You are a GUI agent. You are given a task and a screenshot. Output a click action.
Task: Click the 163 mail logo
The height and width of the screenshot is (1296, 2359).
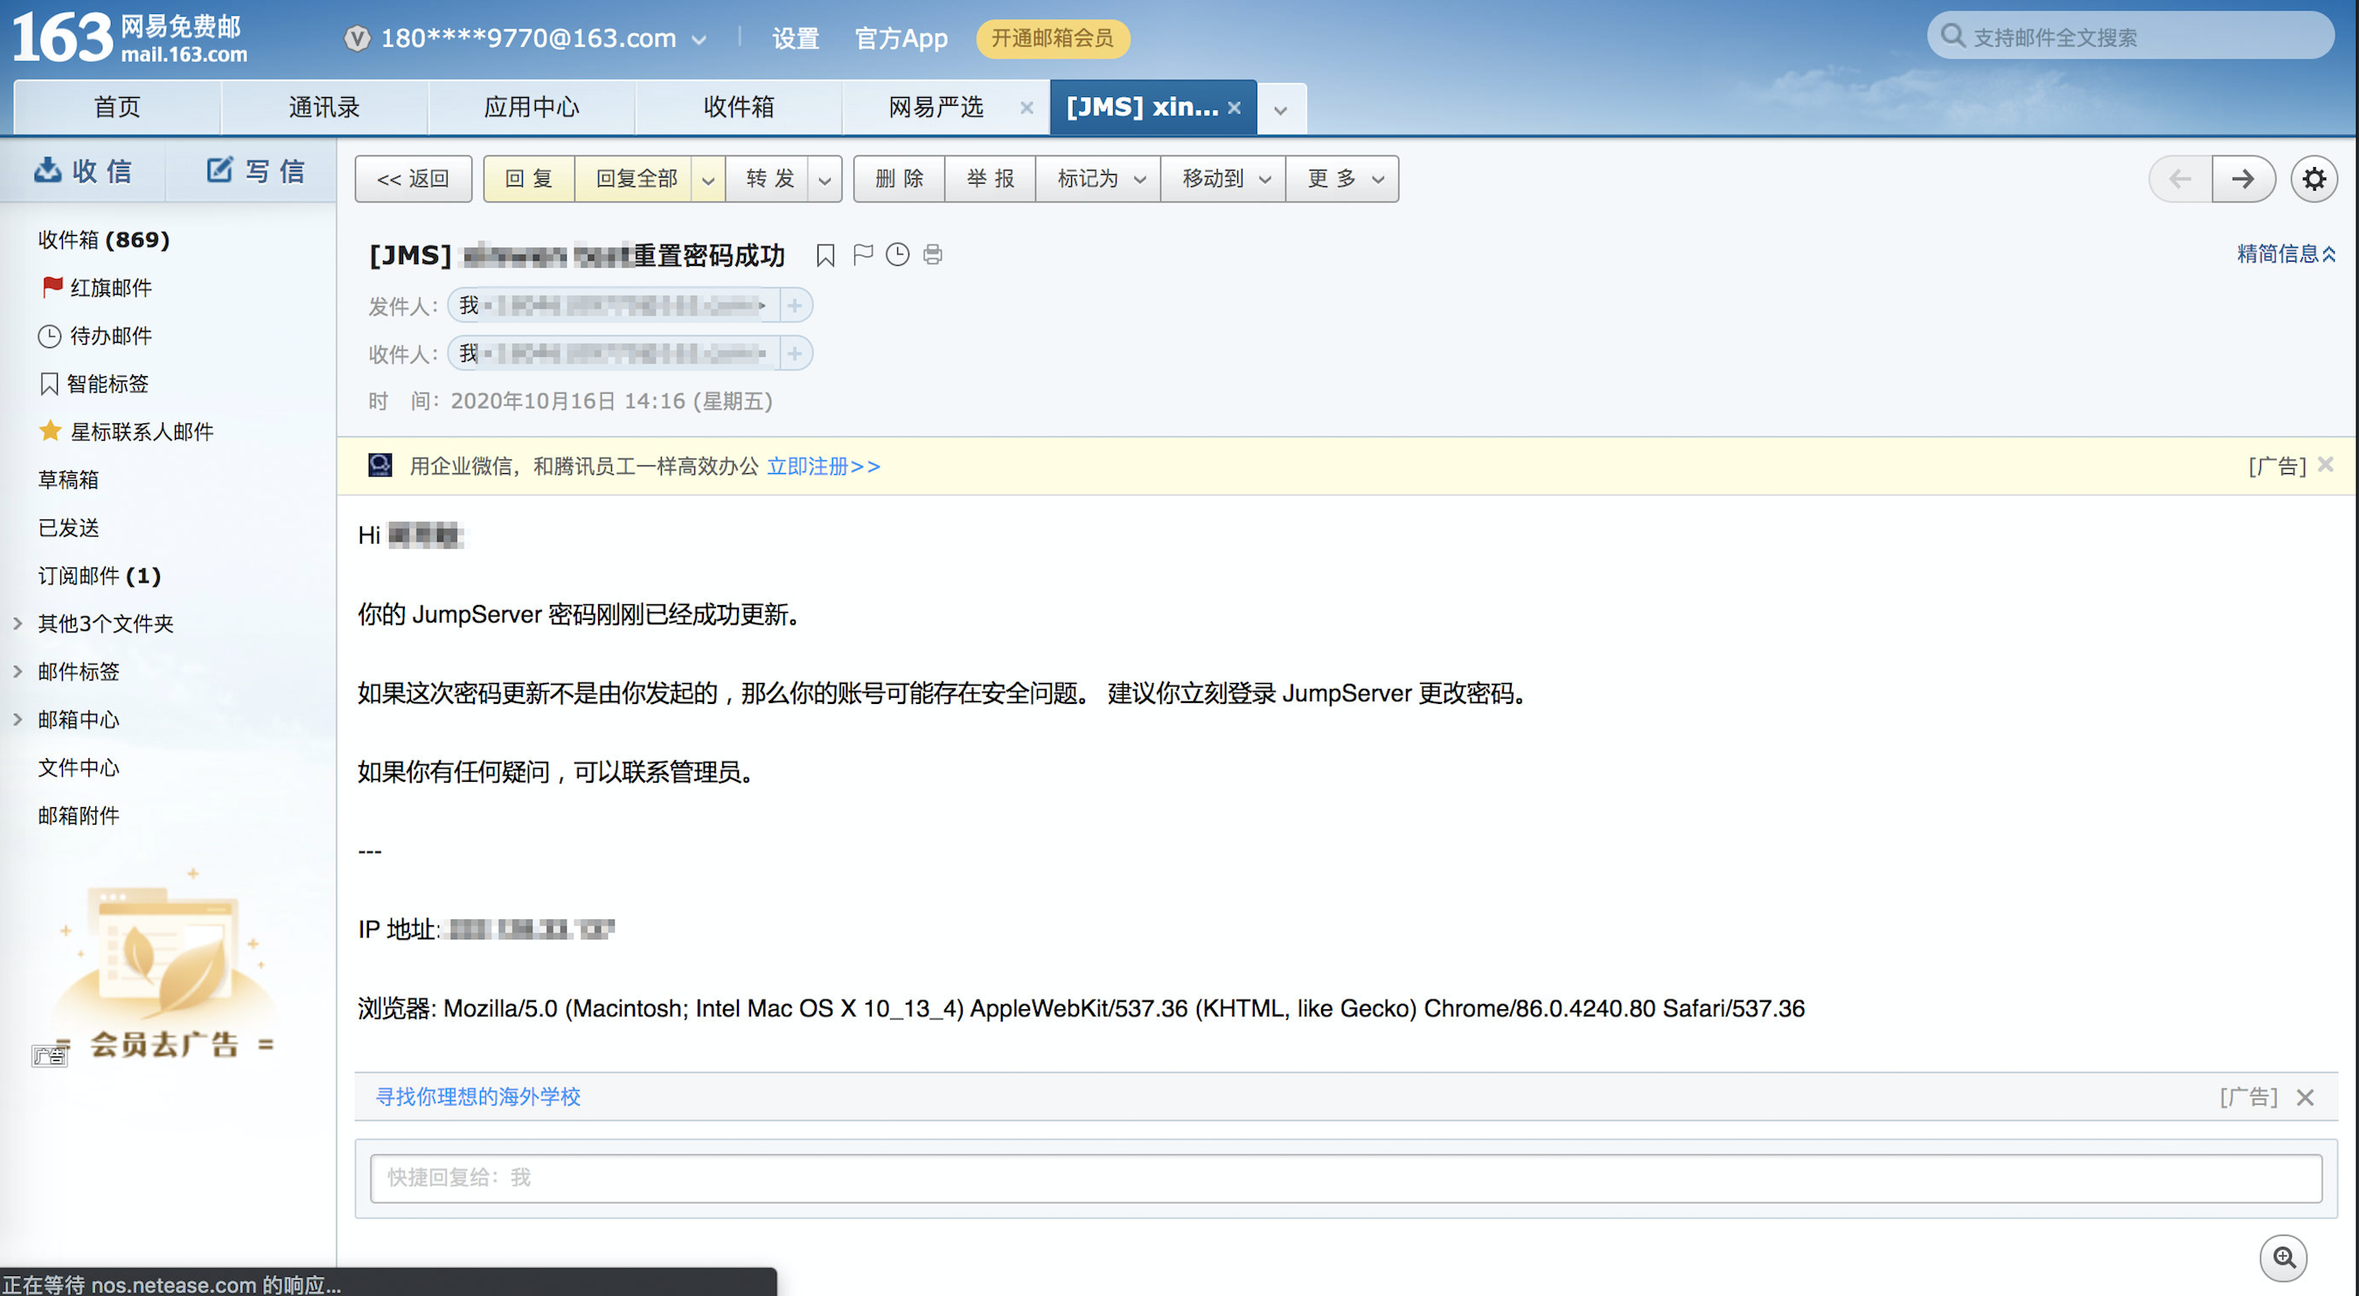[129, 38]
